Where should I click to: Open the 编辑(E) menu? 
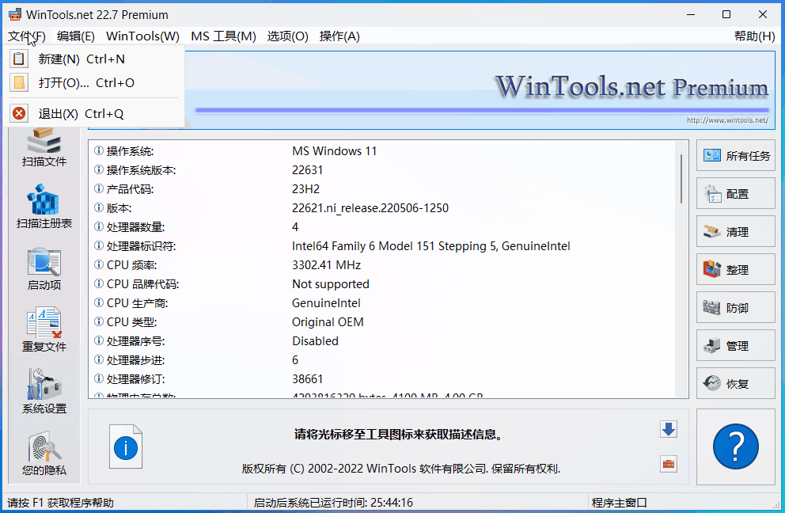(76, 36)
